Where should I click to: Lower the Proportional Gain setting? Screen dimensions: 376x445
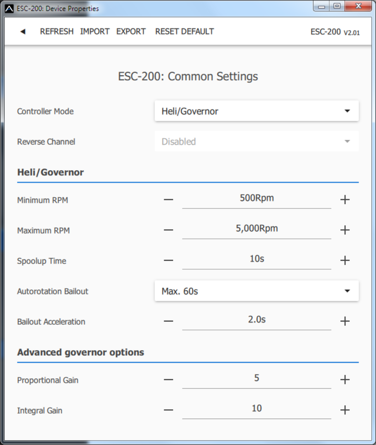pyautogui.click(x=168, y=380)
